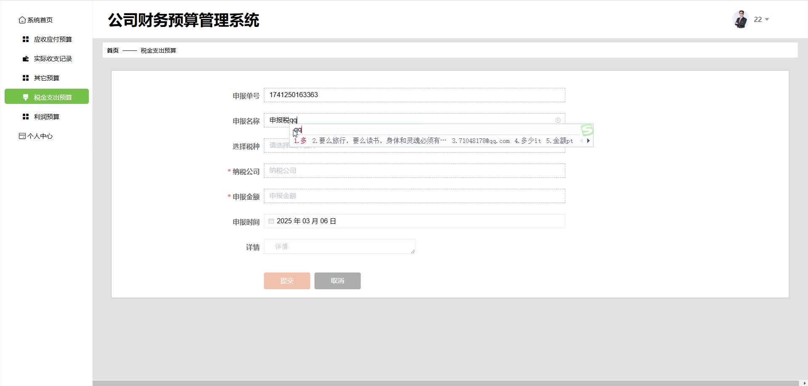Show next page of IME candidates
The image size is (808, 386).
coord(588,141)
